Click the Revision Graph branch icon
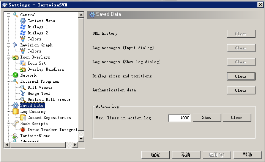The width and height of the screenshot is (265, 162). [15, 45]
